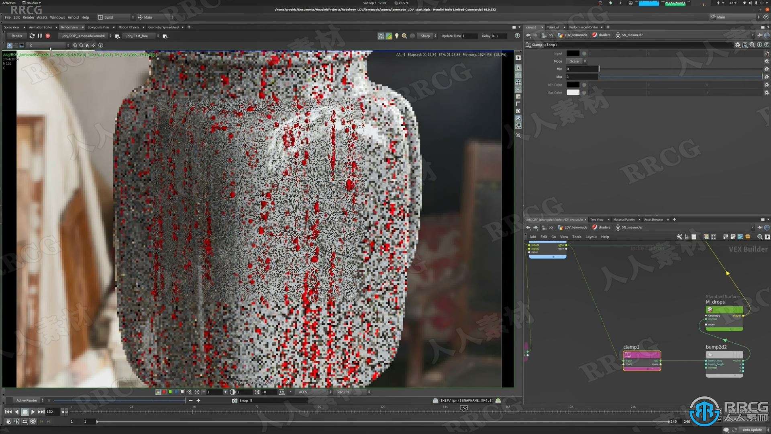771x434 pixels.
Task: Open the camera dropdown showing CAM_free
Action: [x=141, y=36]
